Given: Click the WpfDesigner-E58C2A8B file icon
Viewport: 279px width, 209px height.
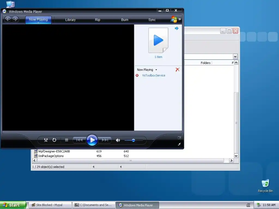Looking at the screenshot, I should [36, 151].
